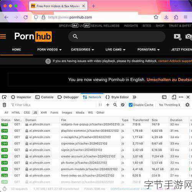
Task: Select an iframe with the frame target icon
Action: tap(164, 97)
